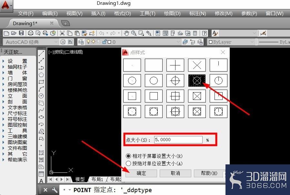290x195 pixels.
Task: Switch to the 布局1 layout tab
Action: (x=97, y=179)
